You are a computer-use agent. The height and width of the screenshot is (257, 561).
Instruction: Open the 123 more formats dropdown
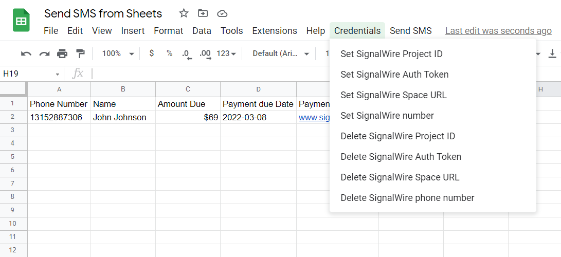tap(226, 53)
